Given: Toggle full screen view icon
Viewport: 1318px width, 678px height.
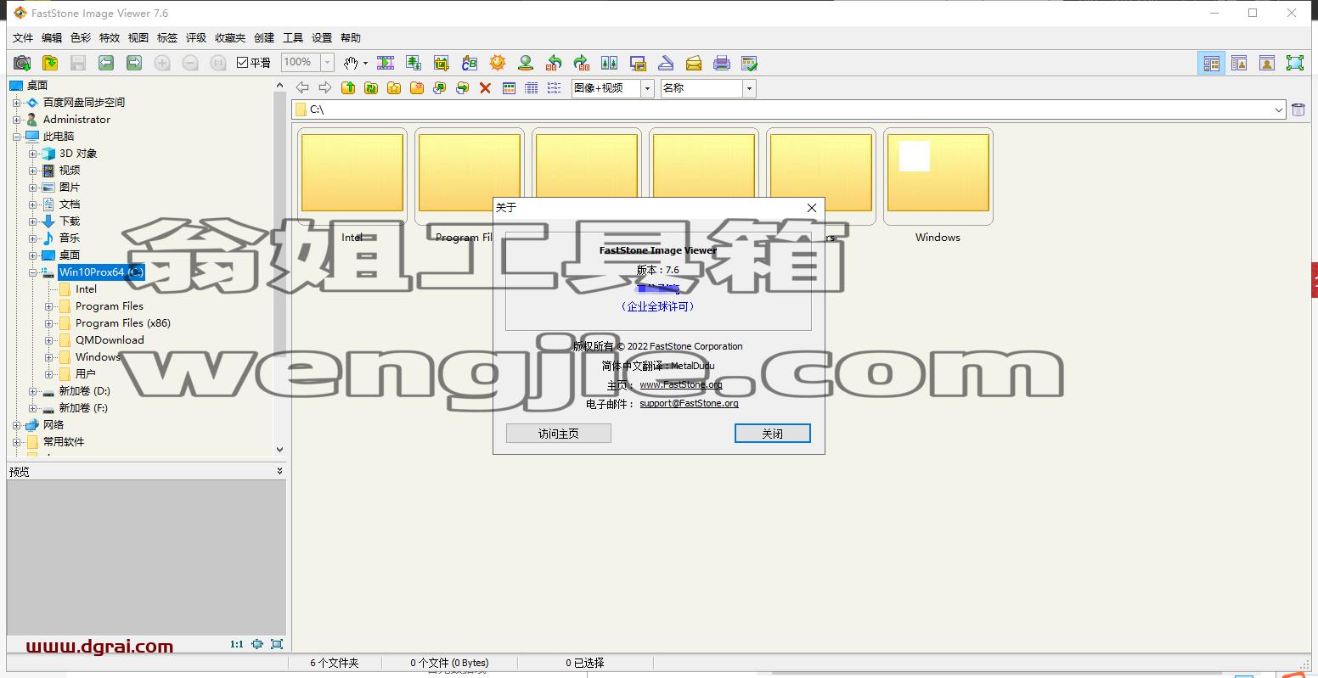Looking at the screenshot, I should [1295, 63].
